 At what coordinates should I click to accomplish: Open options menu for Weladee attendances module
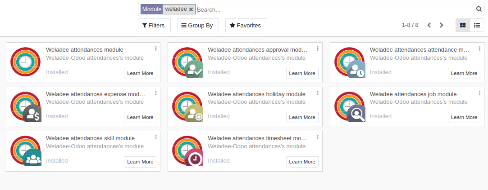click(155, 49)
